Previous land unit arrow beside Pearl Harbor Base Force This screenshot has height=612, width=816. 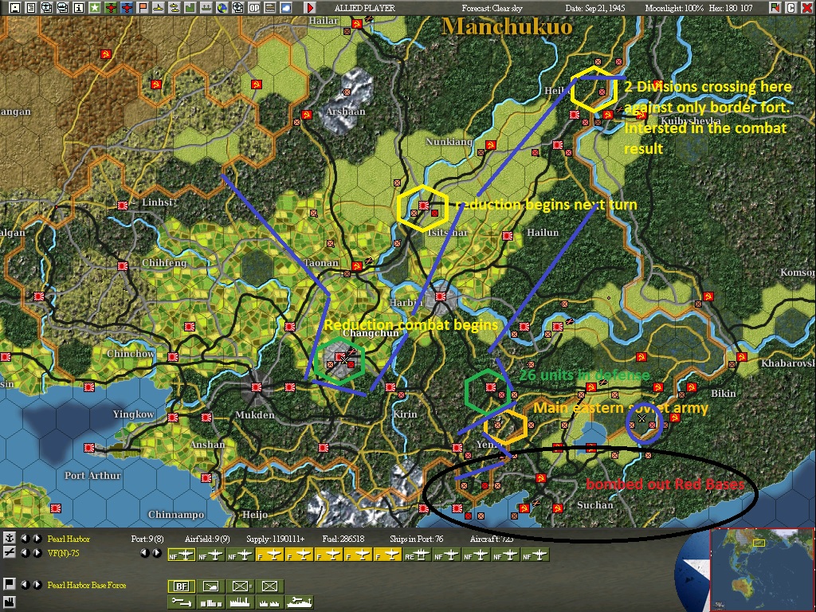click(25, 585)
